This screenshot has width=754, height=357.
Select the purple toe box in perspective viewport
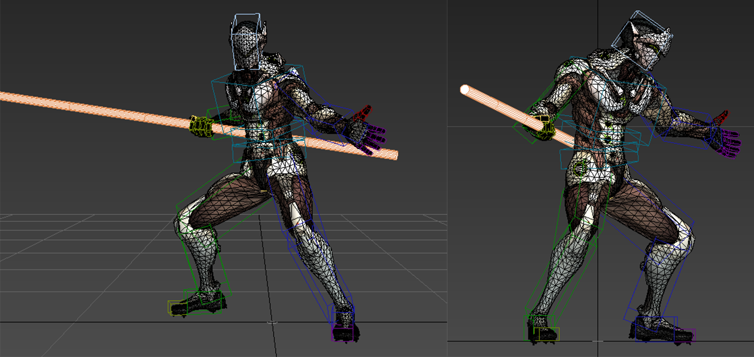(342, 333)
